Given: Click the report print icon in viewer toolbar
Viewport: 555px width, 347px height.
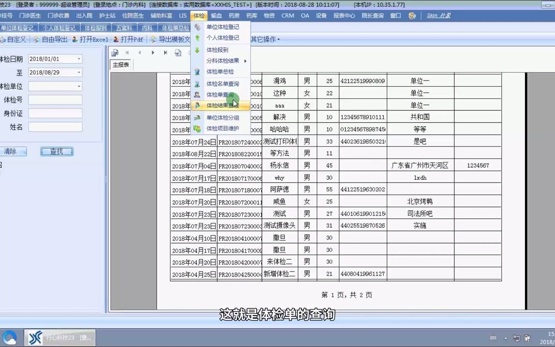Looking at the screenshot, I should coord(115,52).
